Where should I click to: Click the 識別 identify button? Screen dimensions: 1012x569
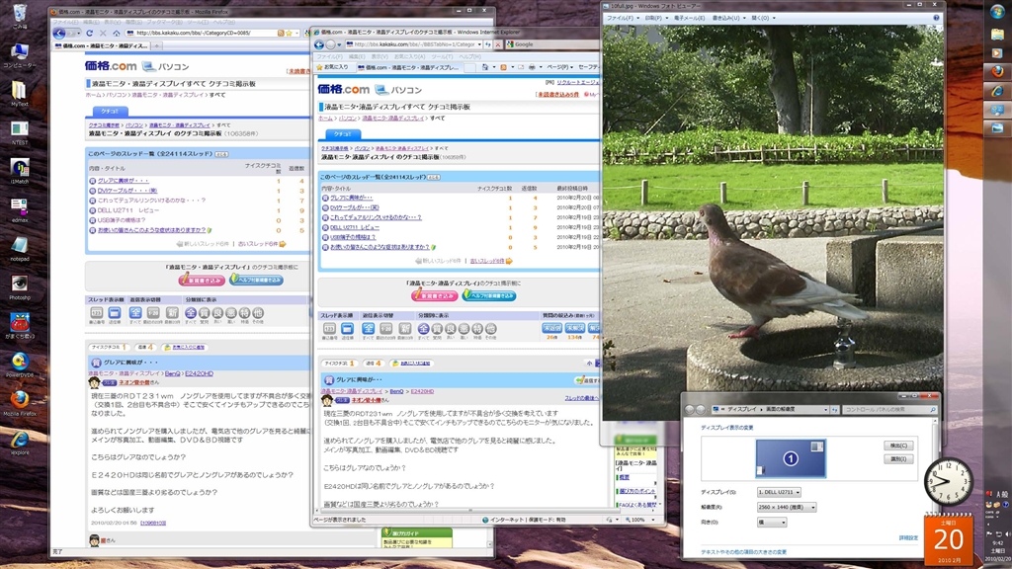click(897, 459)
